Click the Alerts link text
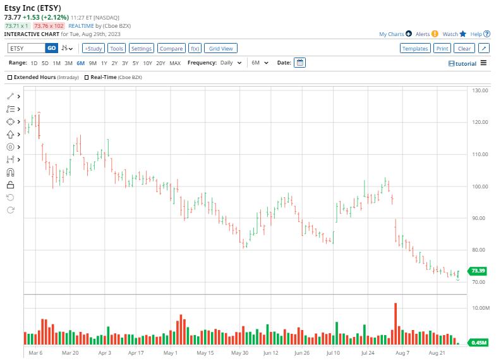Image resolution: width=501 pixels, height=361 pixels. point(423,34)
